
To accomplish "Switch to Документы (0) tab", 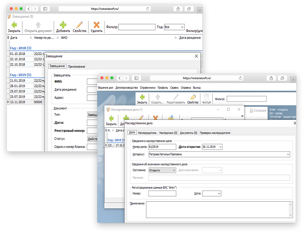I will [x=188, y=133].
